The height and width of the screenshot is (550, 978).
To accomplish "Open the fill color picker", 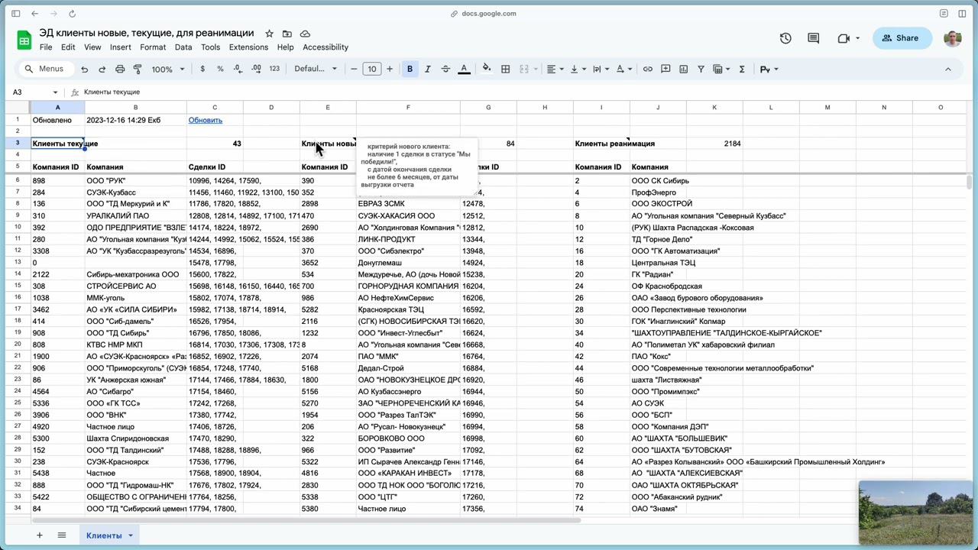I will click(487, 69).
